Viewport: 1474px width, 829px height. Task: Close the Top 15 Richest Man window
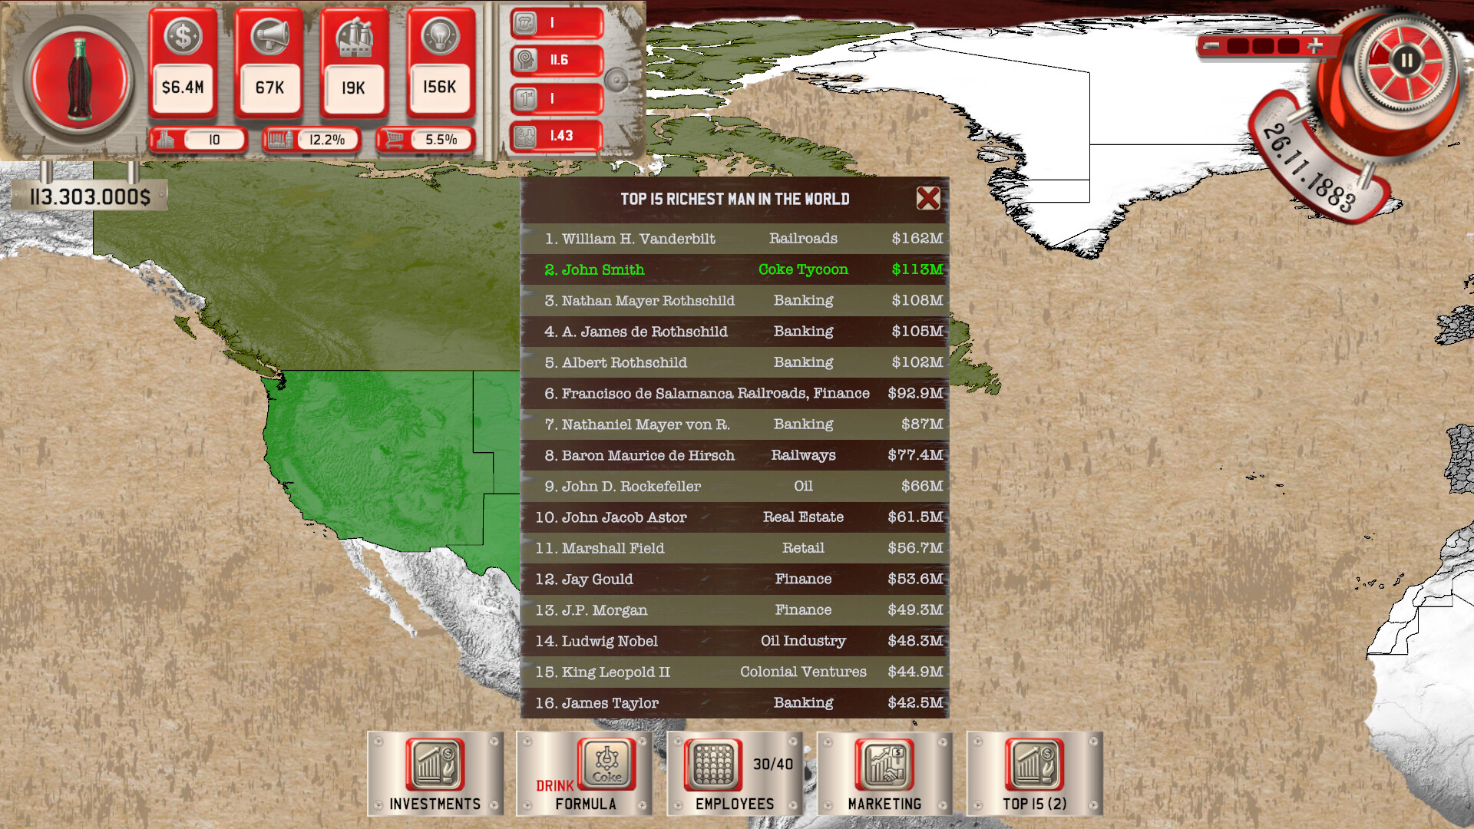[929, 199]
